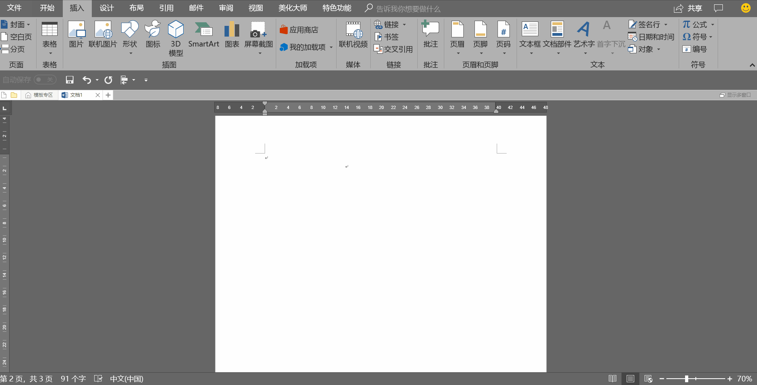Insert a new comment

[430, 35]
